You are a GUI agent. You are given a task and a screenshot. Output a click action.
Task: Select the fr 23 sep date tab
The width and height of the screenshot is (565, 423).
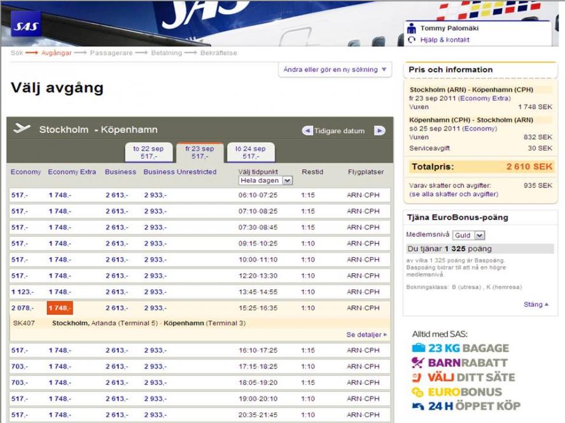point(200,152)
